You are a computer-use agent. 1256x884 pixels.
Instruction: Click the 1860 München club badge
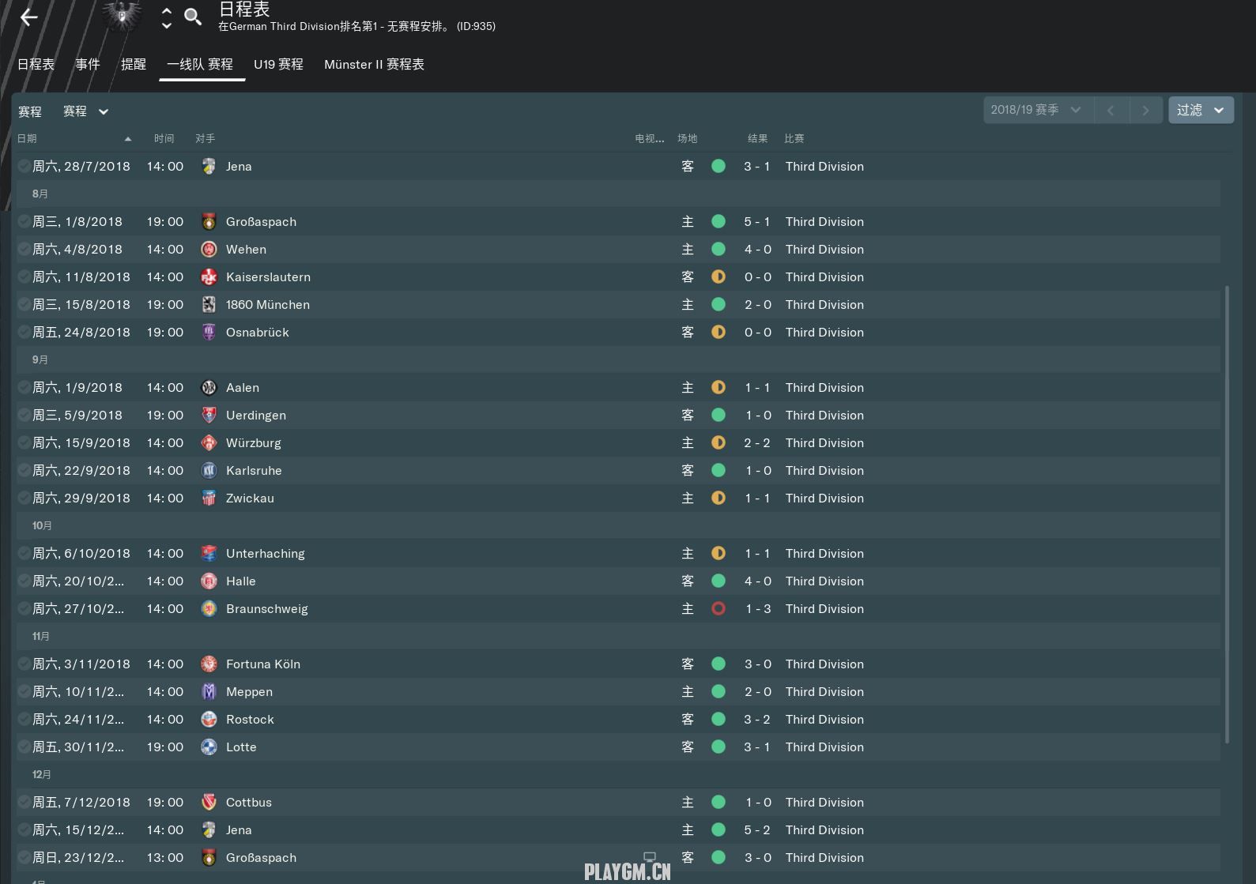click(209, 305)
